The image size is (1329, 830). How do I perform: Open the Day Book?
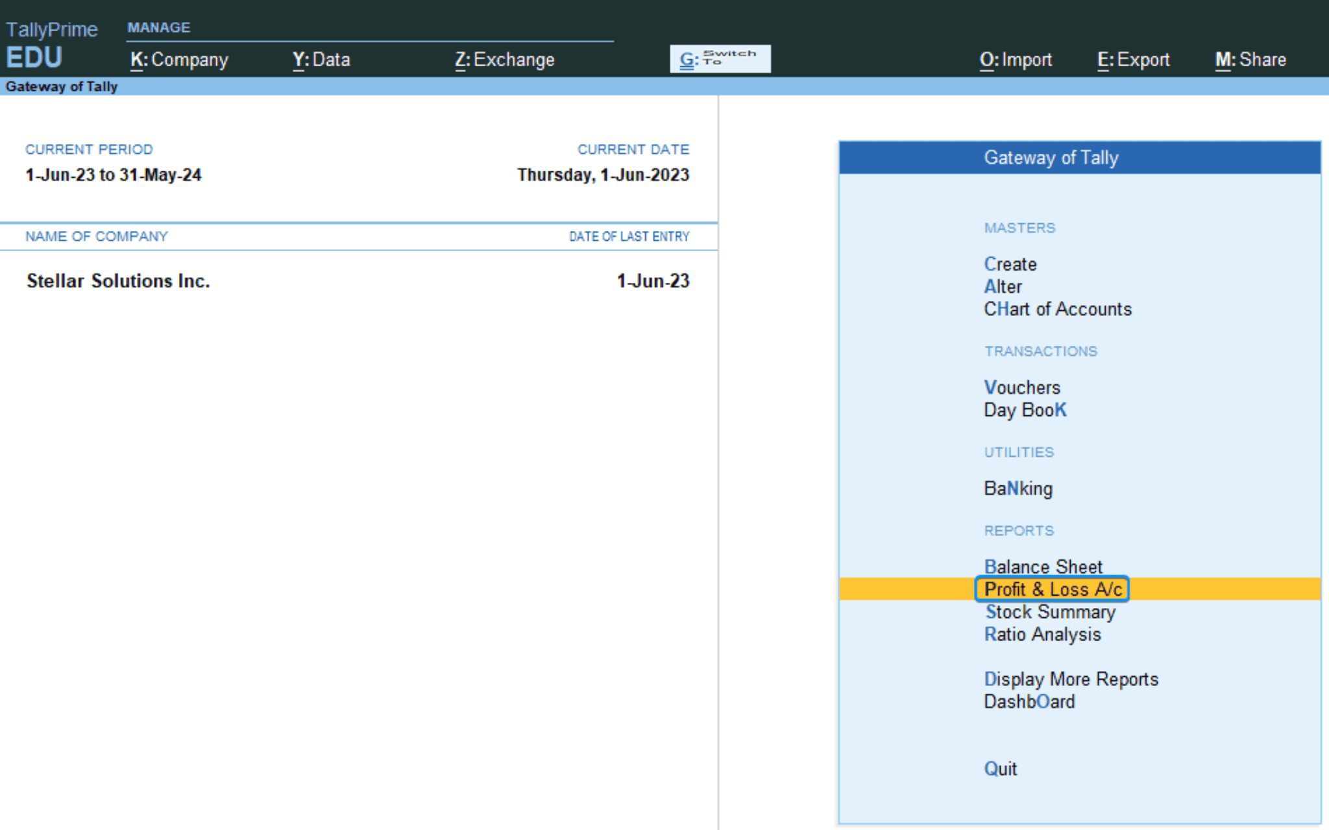[1025, 410]
